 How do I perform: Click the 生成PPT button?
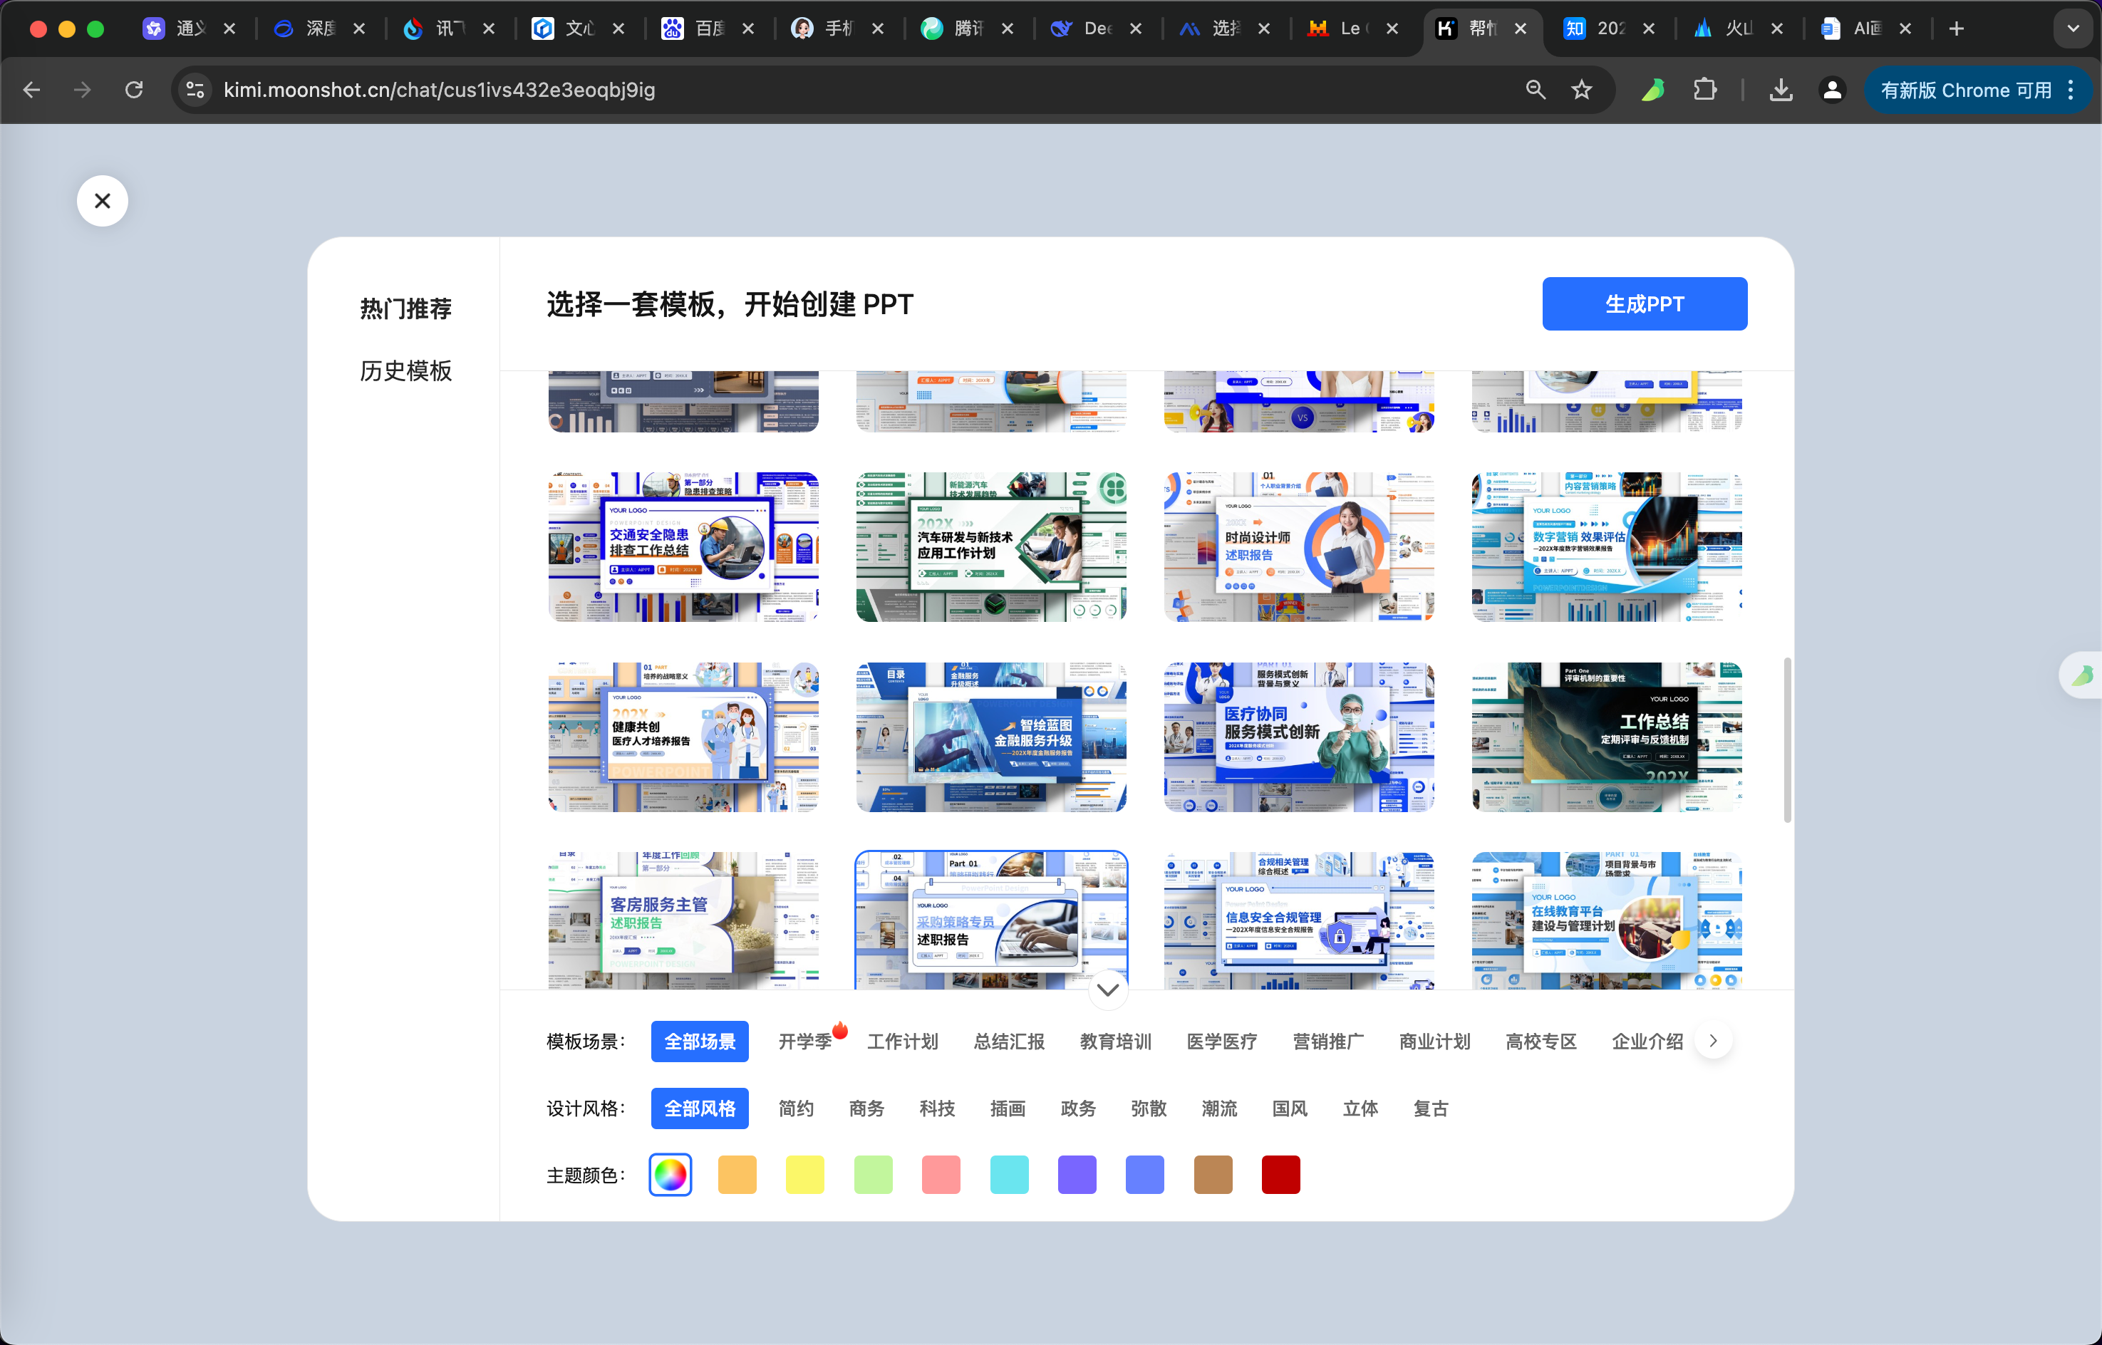click(x=1644, y=304)
